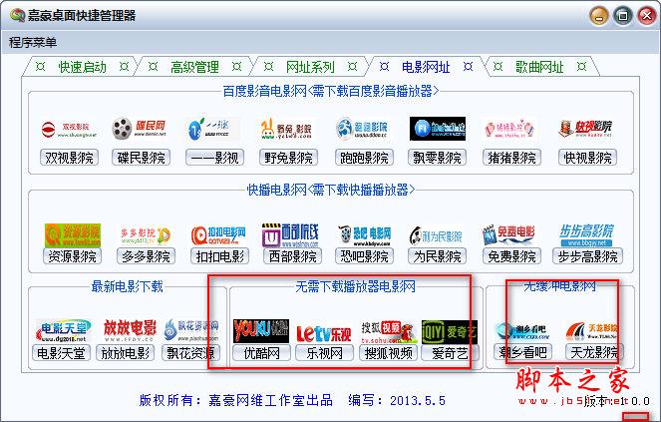The width and height of the screenshot is (661, 422).
Task: Select the 电影网址 tab
Action: [x=426, y=67]
